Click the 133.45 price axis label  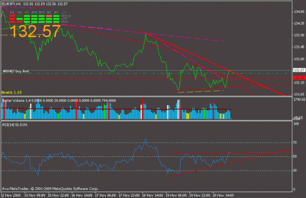(299, 47)
